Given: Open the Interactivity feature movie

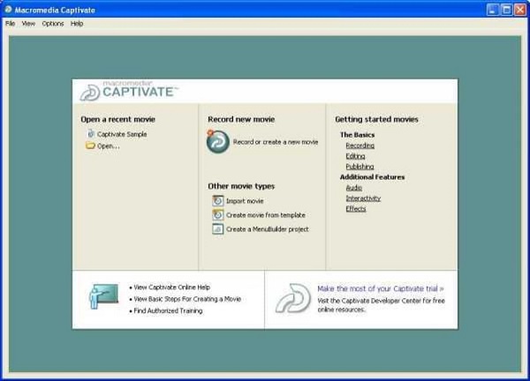Looking at the screenshot, I should click(363, 198).
